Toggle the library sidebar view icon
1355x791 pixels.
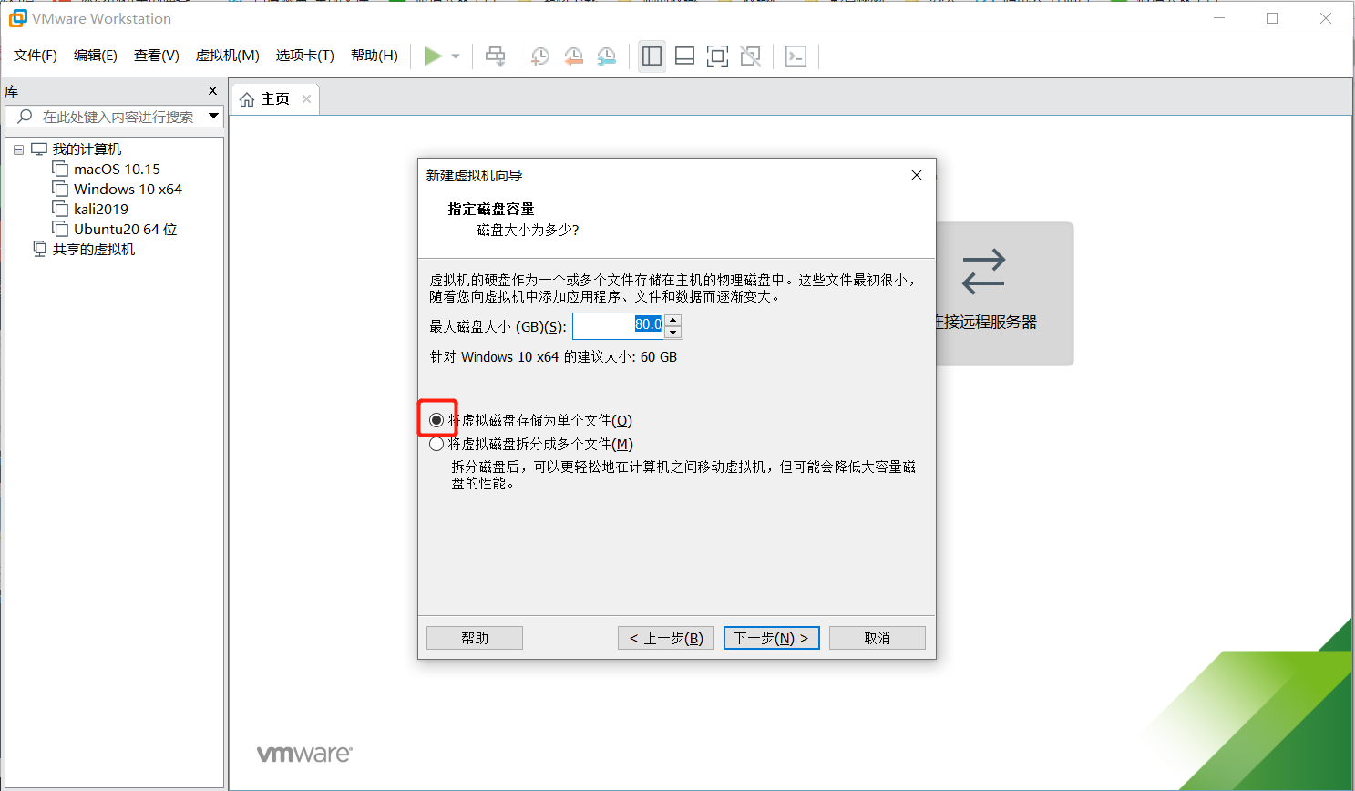point(652,56)
